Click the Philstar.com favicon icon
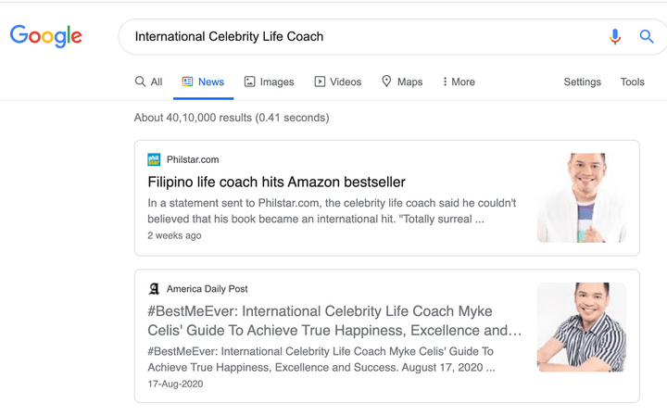The image size is (667, 416). [x=154, y=159]
